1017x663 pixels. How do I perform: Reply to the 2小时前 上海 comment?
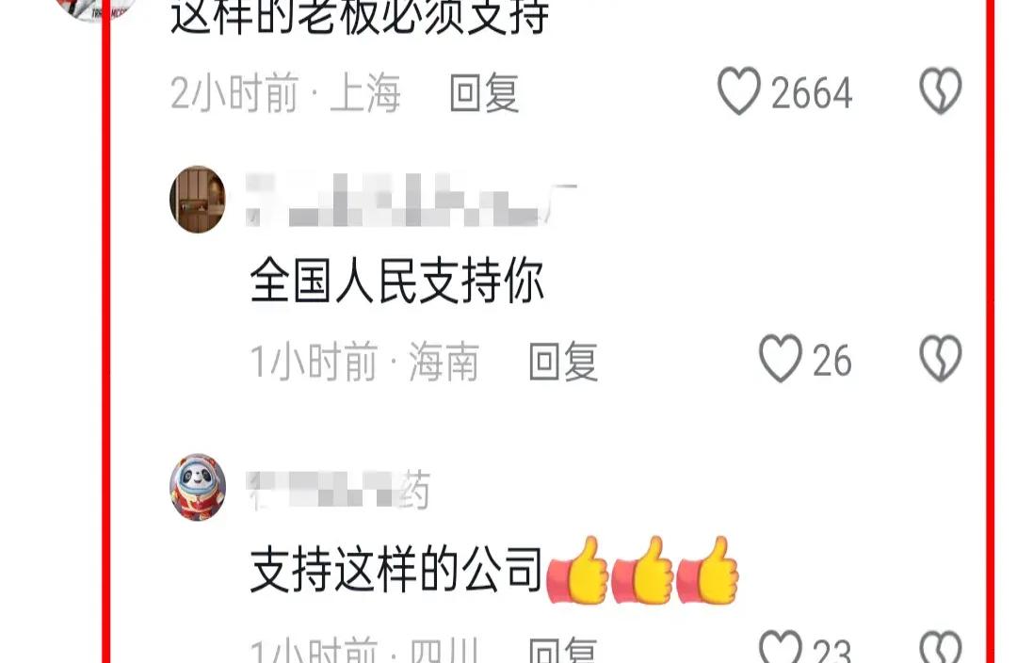point(485,93)
